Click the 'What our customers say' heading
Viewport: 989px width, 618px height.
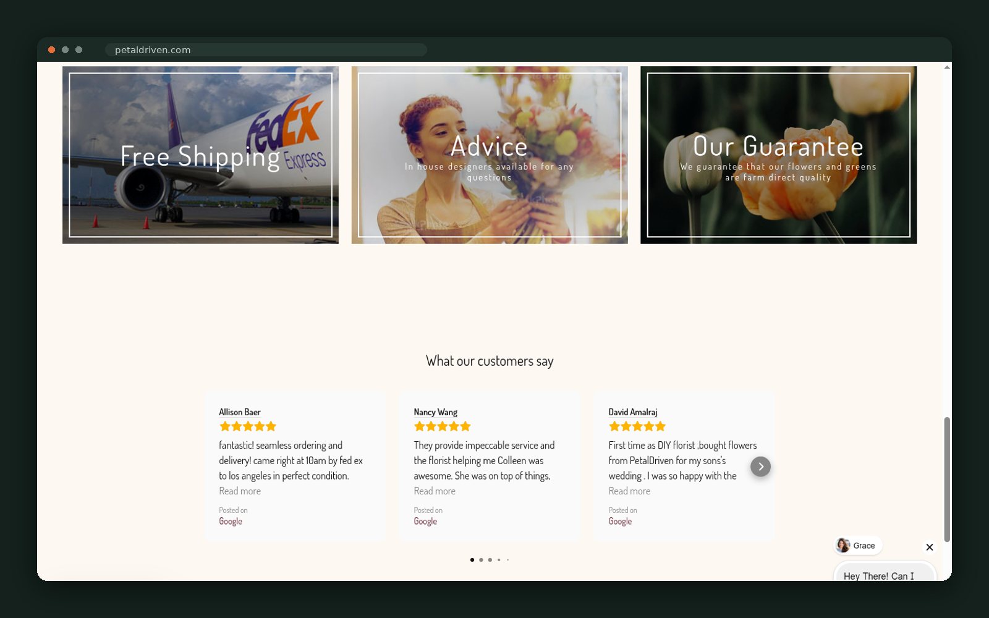pyautogui.click(x=490, y=361)
